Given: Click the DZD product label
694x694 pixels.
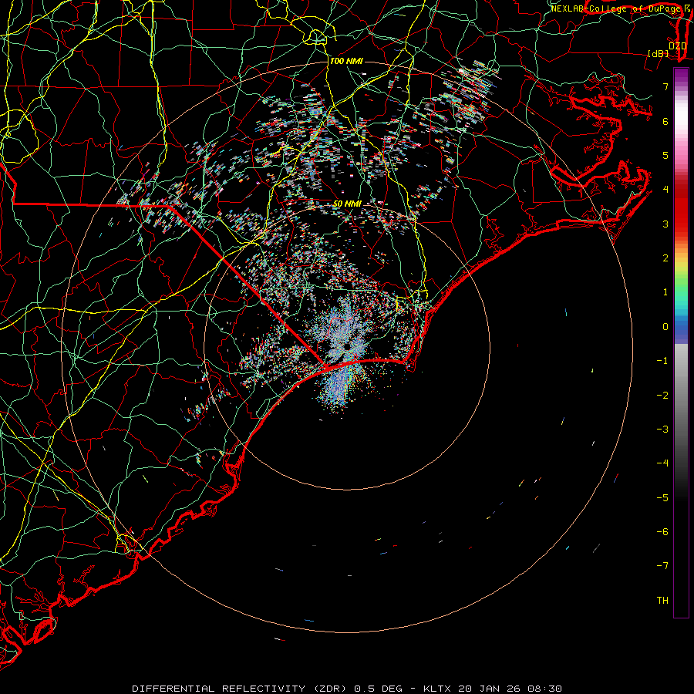Looking at the screenshot, I should click(677, 46).
